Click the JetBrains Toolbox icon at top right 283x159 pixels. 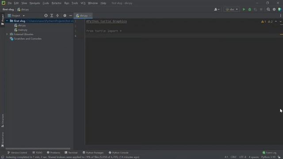[280, 9]
